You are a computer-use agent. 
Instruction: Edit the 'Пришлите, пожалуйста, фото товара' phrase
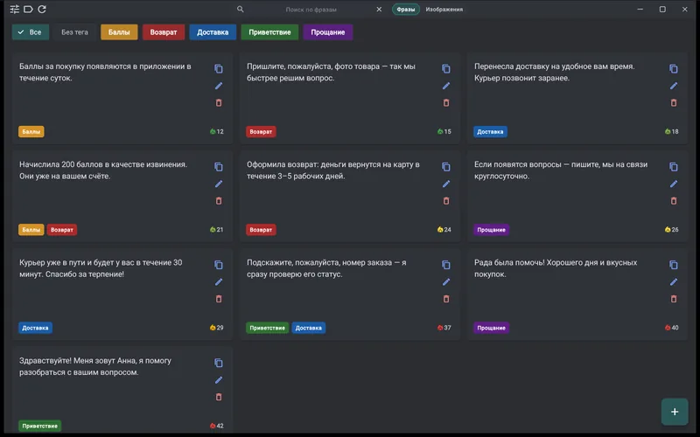[446, 86]
